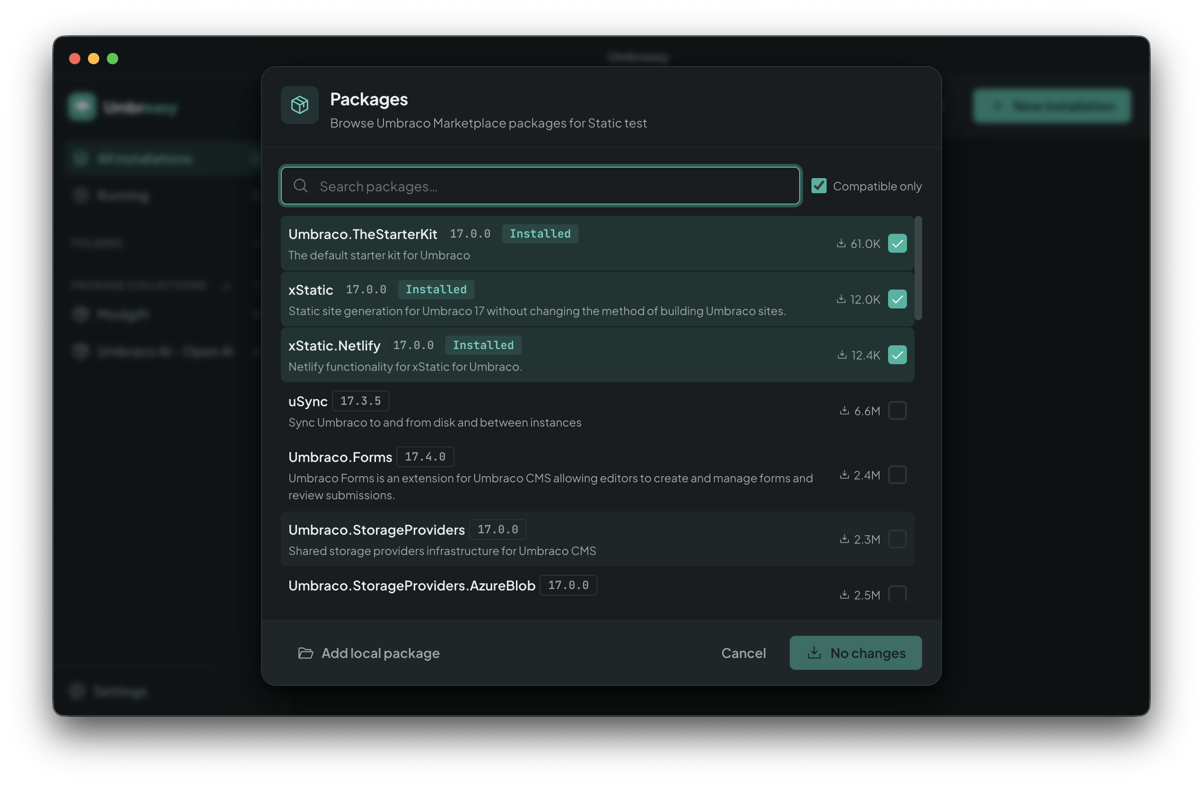Click the Add local package button
This screenshot has width=1203, height=786.
(x=368, y=653)
